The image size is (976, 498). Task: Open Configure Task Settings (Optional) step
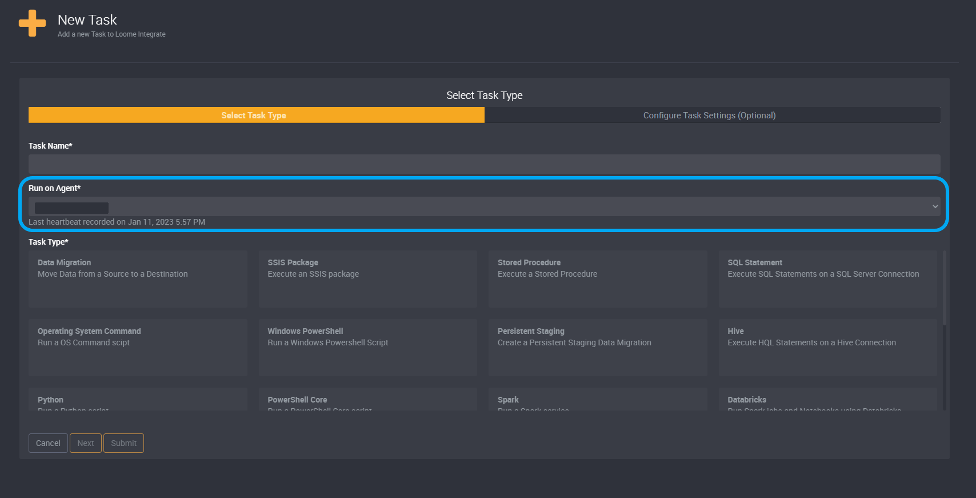(712, 115)
